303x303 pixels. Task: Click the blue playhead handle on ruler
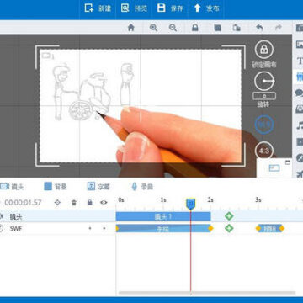[190, 204]
